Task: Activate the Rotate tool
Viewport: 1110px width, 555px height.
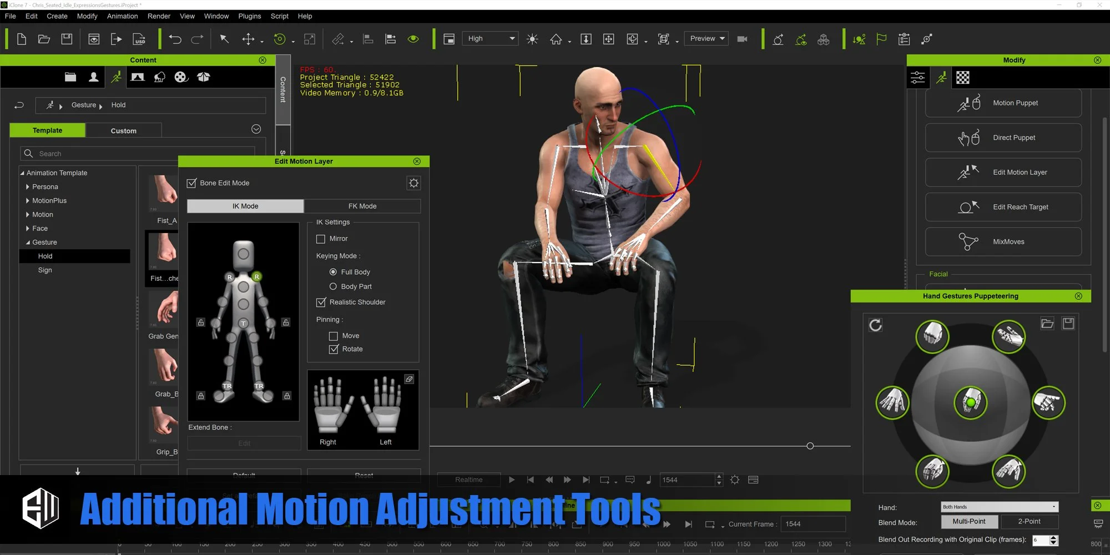Action: pos(280,39)
